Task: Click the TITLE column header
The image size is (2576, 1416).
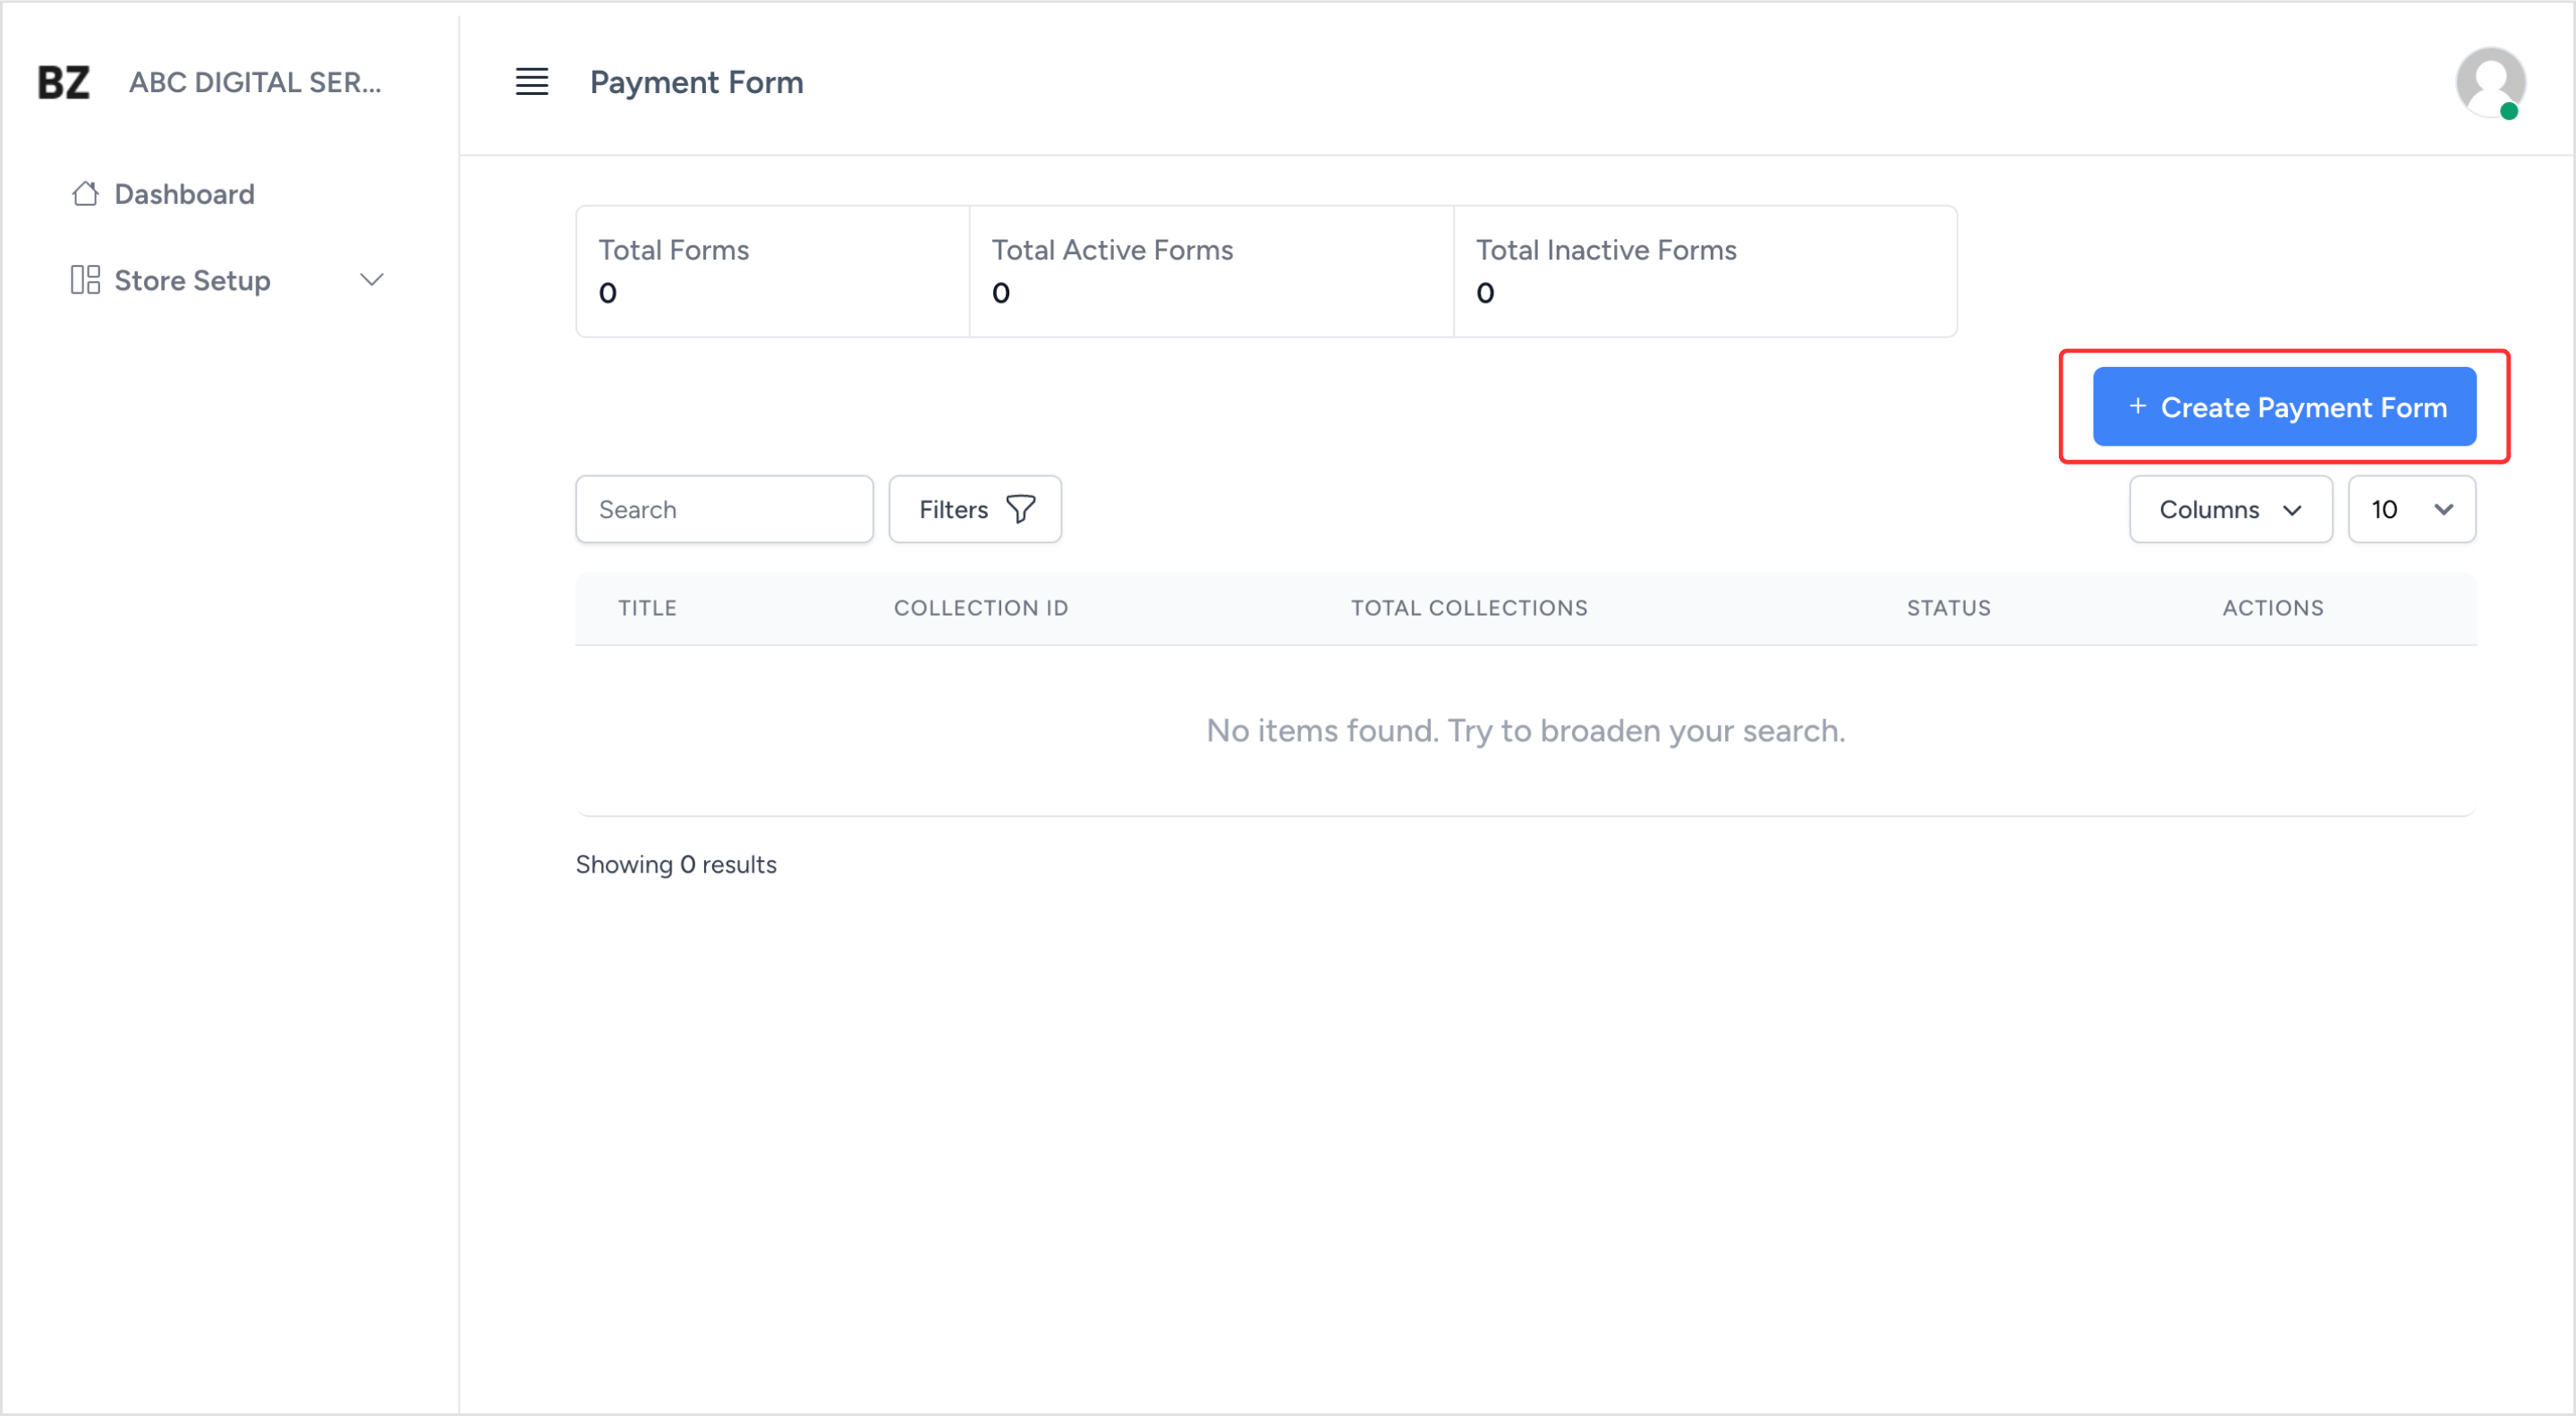Action: (x=647, y=608)
